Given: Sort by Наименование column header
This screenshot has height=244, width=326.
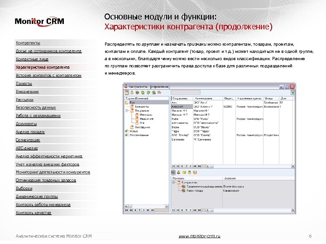Looking at the screenshot, I should coord(208,99).
